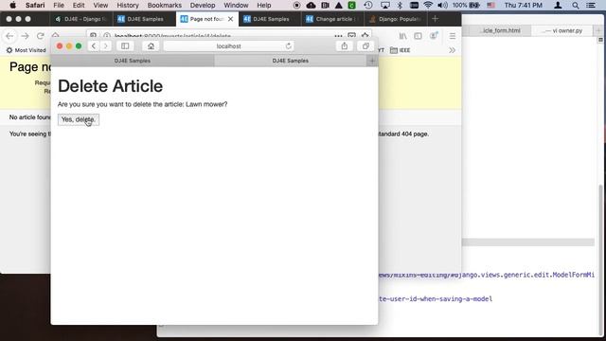Screen dimensions: 606x341
Task: Open DJ4E – Django tab in Firefox
Action: click(x=81, y=19)
